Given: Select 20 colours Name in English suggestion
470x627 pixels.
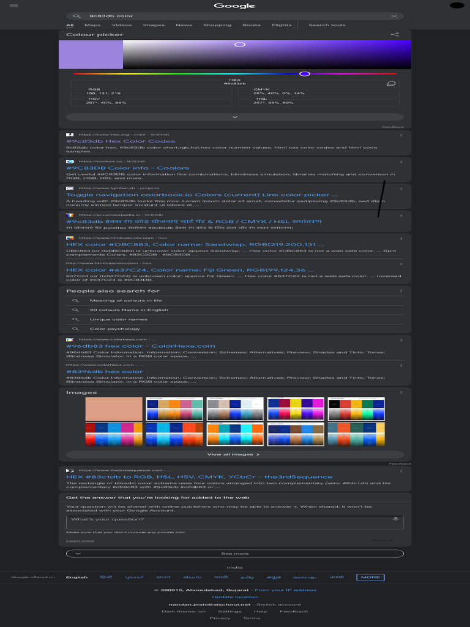Looking at the screenshot, I should (129, 310).
